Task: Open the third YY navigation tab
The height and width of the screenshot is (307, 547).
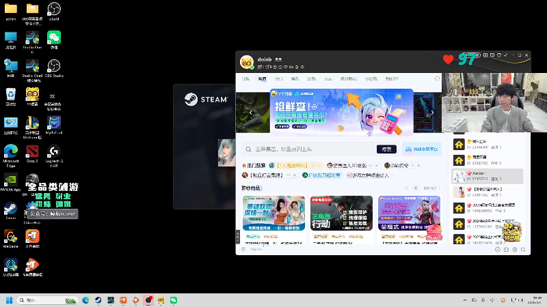Action: coord(278,78)
